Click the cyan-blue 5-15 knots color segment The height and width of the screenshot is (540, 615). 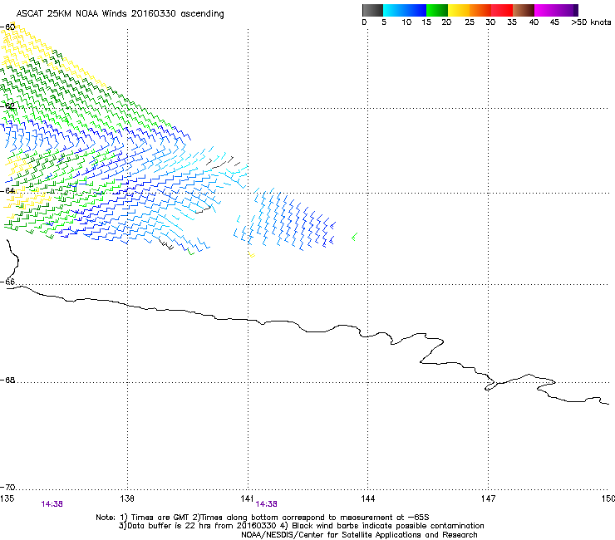pos(405,10)
